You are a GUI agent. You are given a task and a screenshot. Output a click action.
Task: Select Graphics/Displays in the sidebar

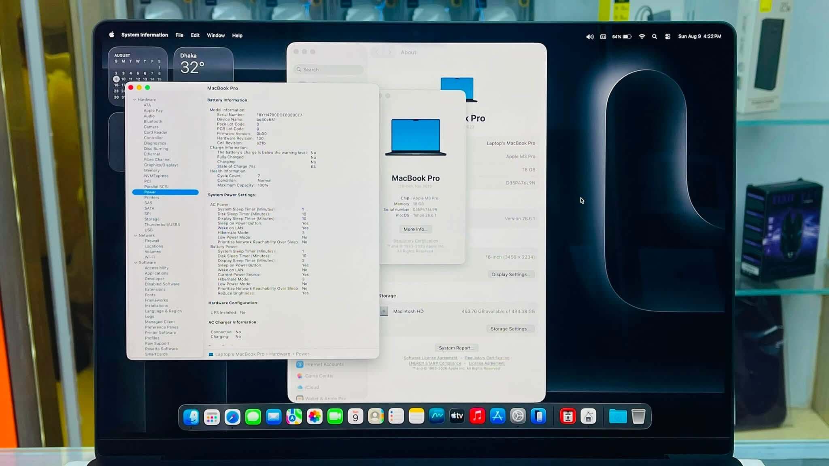click(161, 165)
